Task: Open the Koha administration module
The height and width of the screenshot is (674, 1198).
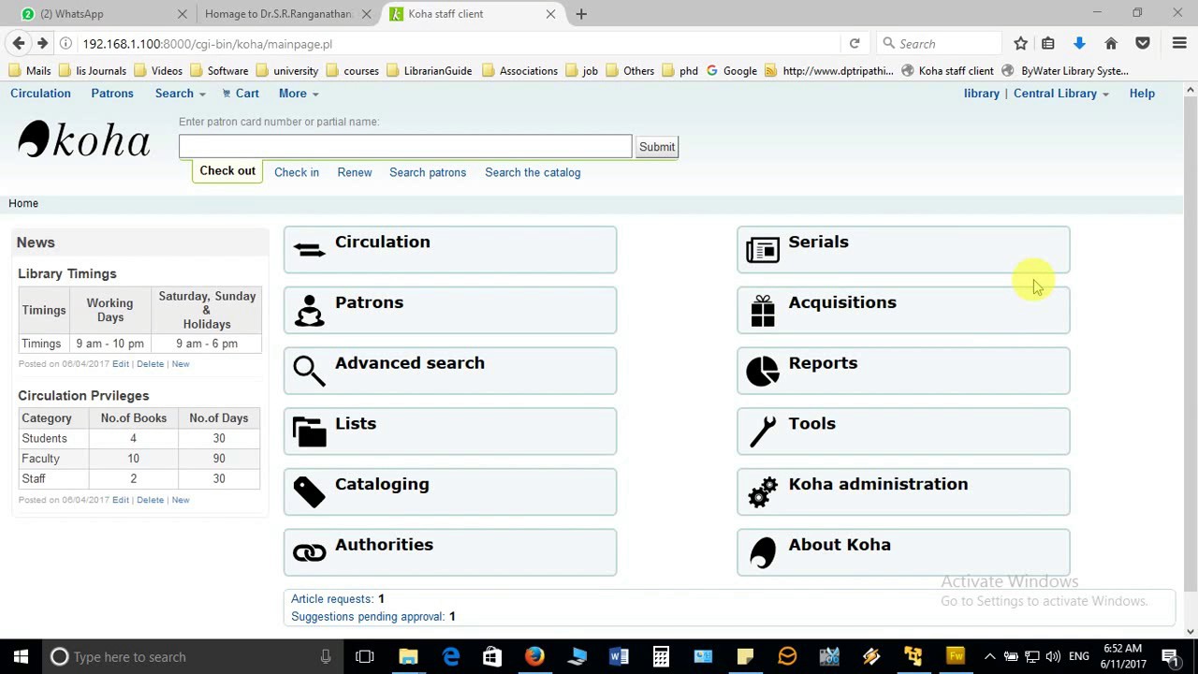Action: tap(903, 492)
